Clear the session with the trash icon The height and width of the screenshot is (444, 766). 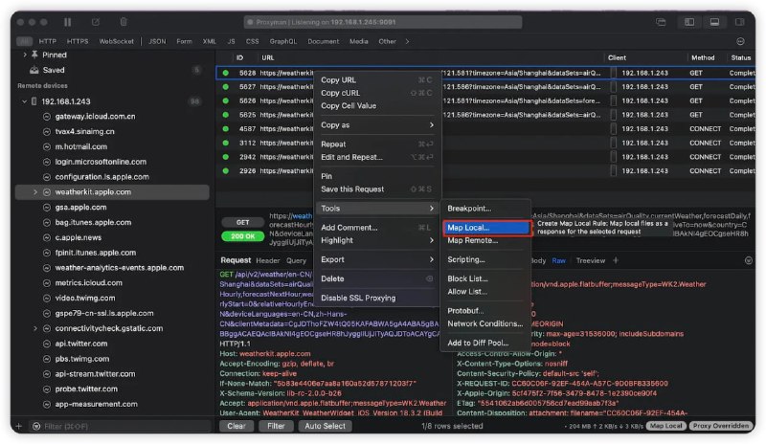click(124, 22)
